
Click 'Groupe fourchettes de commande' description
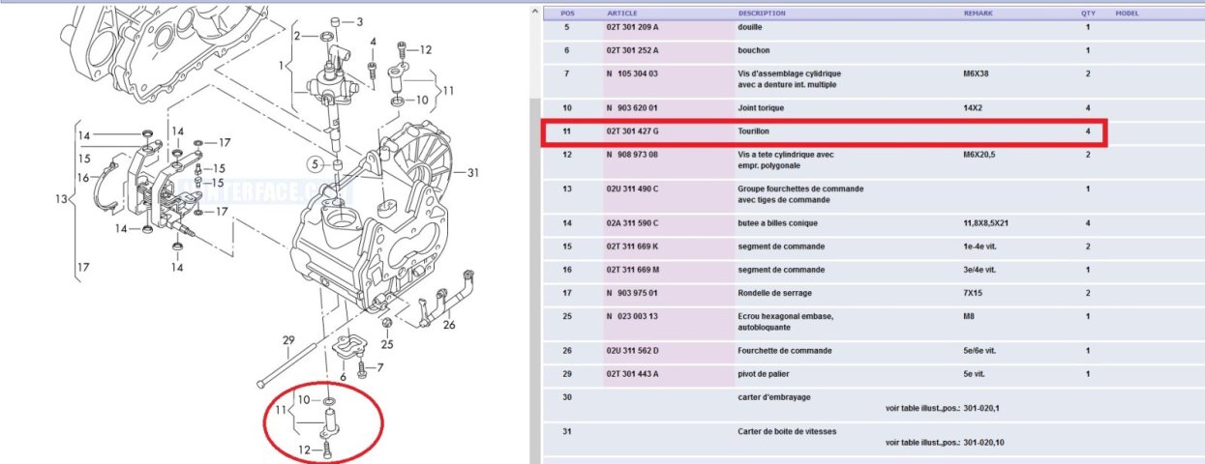coord(800,188)
